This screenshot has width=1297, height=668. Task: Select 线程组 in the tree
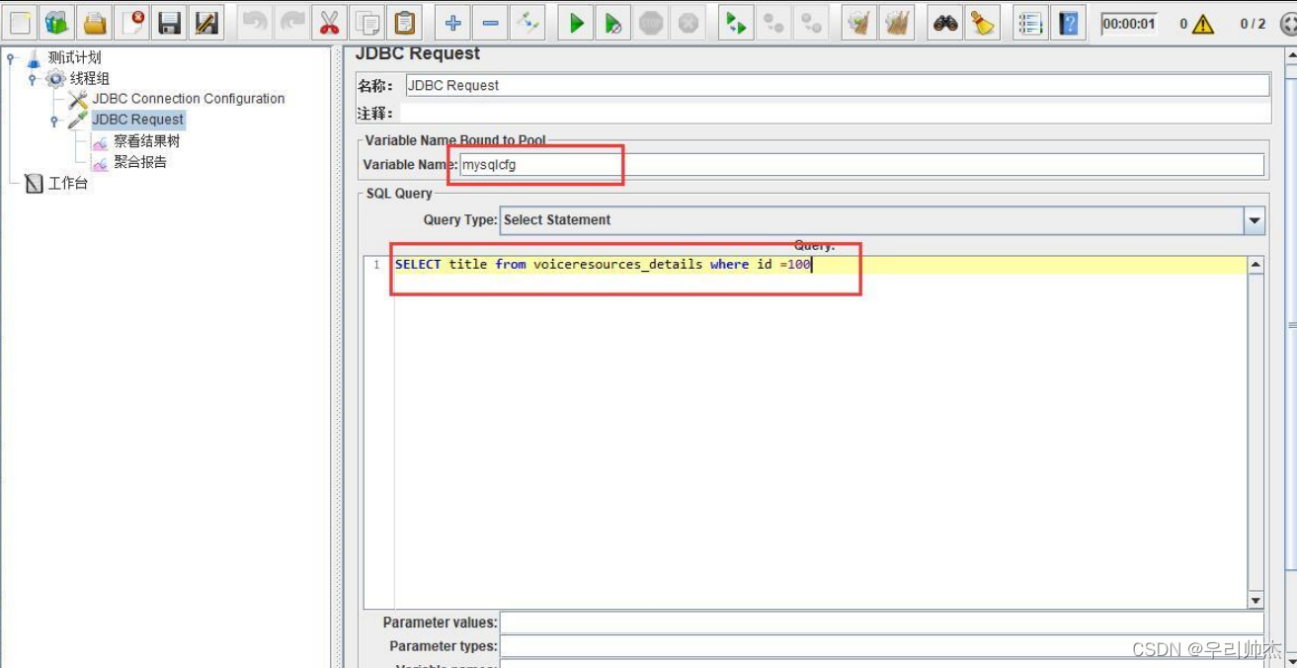(x=90, y=78)
